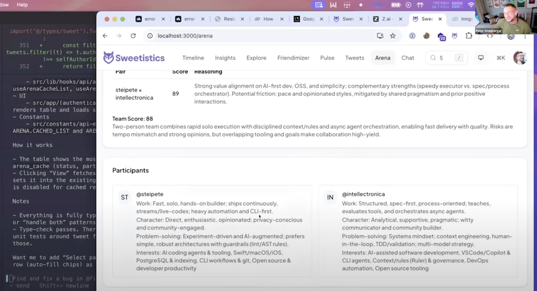This screenshot has width=537, height=291.
Task: Open the browser extensions puzzle icon
Action: point(469,36)
